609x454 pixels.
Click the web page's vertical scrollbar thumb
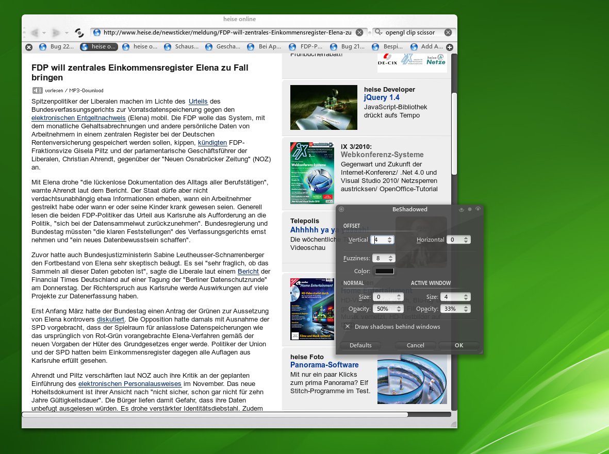tap(454, 134)
